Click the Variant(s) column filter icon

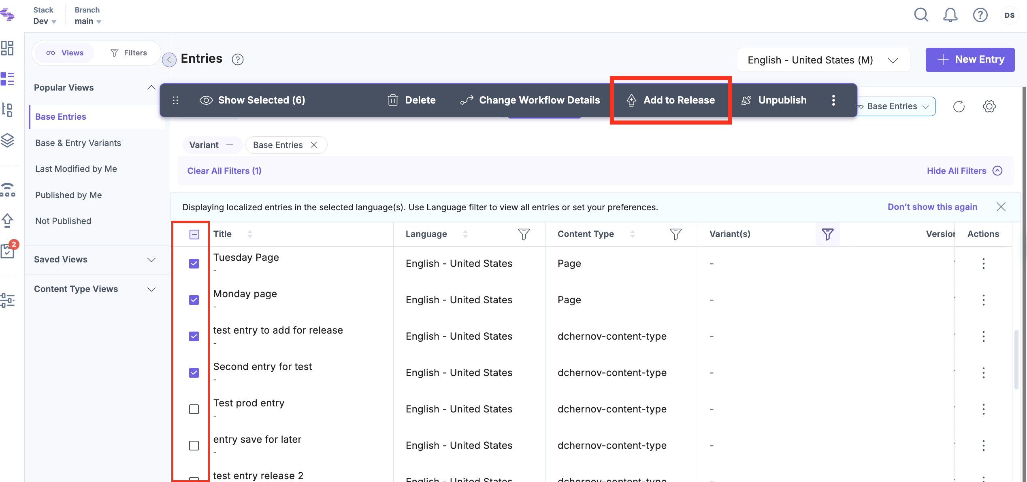827,234
